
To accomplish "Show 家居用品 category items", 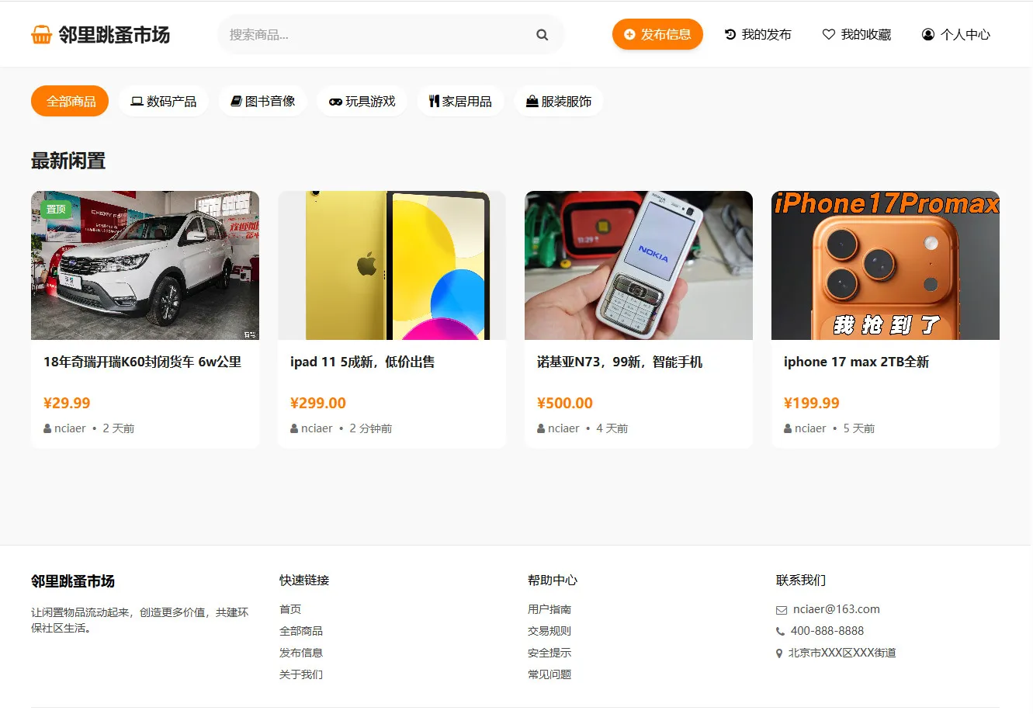I will [461, 102].
